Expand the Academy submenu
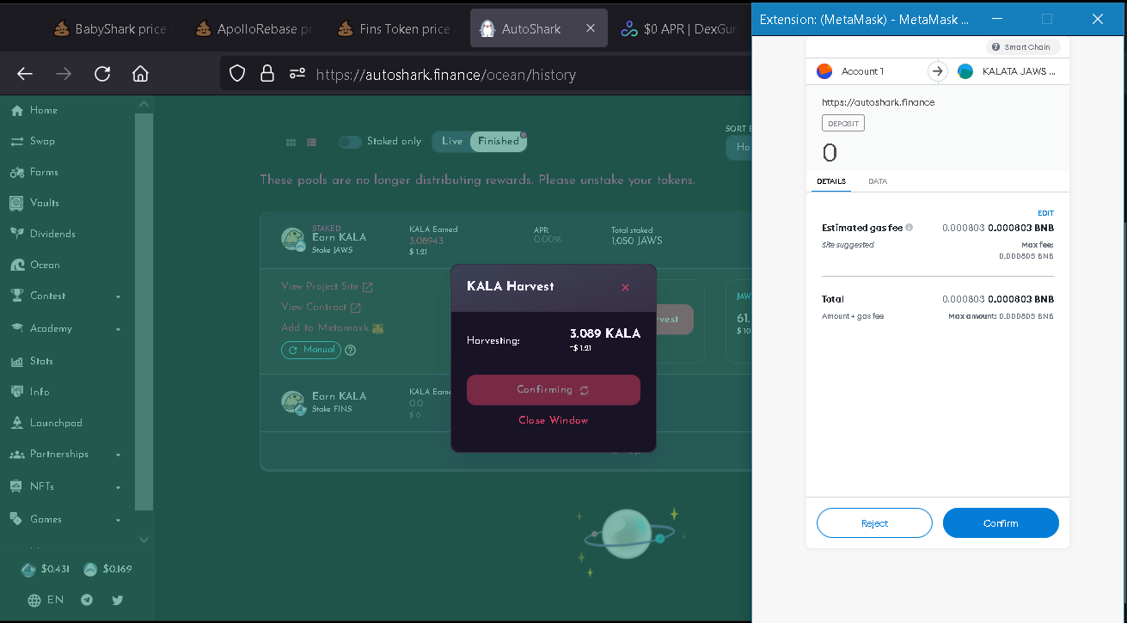The width and height of the screenshot is (1127, 623). [x=64, y=328]
